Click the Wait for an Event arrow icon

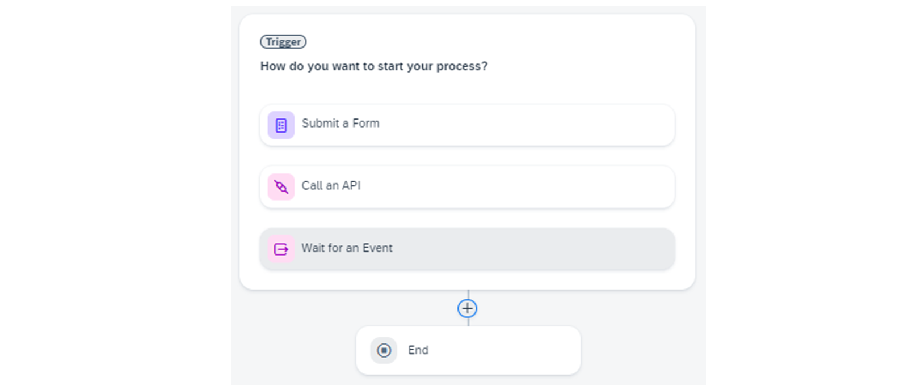coord(281,249)
